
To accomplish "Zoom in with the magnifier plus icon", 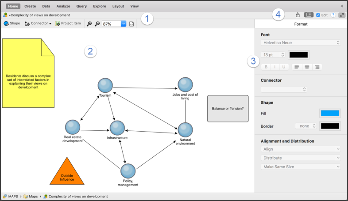I will (x=89, y=24).
